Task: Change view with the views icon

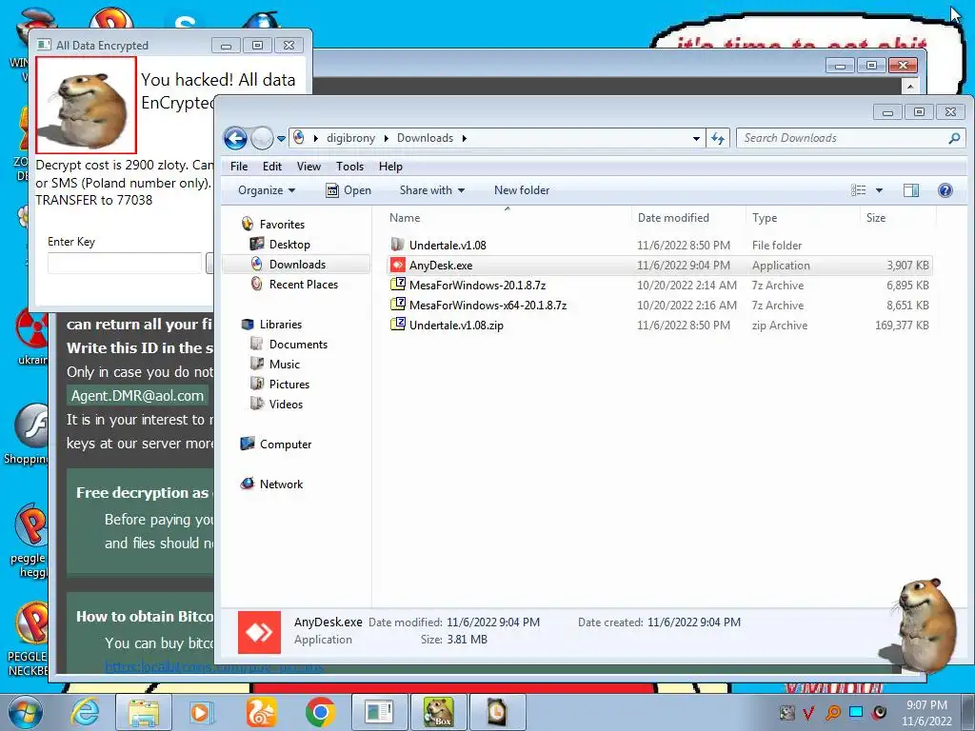Action: coord(858,190)
